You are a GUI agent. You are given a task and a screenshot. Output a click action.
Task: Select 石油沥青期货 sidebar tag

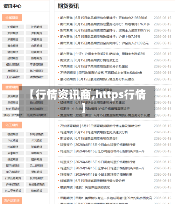[x=13, y=178]
